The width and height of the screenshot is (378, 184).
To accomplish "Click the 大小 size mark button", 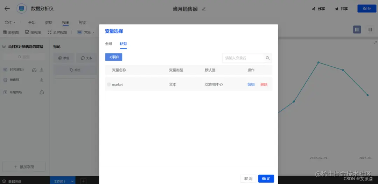I will (86, 58).
